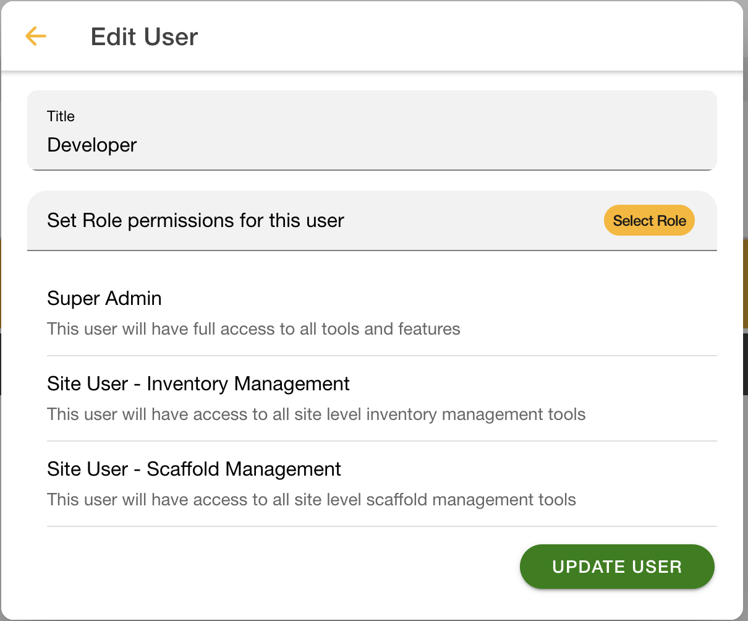The height and width of the screenshot is (621, 748).
Task: Click the orange back arrow icon
Action: [x=36, y=36]
